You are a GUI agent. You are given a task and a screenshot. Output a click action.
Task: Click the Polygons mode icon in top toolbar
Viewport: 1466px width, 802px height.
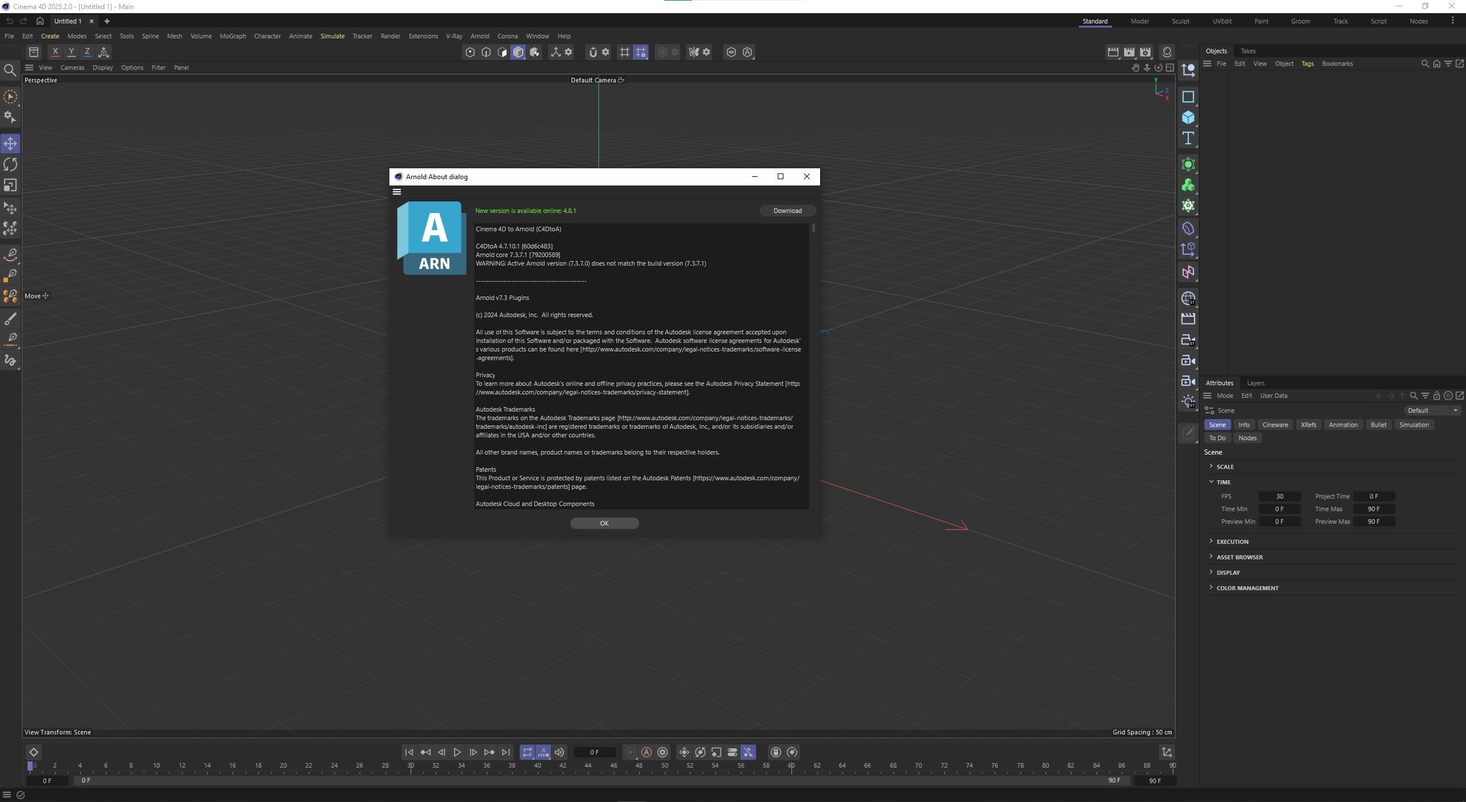(x=502, y=52)
